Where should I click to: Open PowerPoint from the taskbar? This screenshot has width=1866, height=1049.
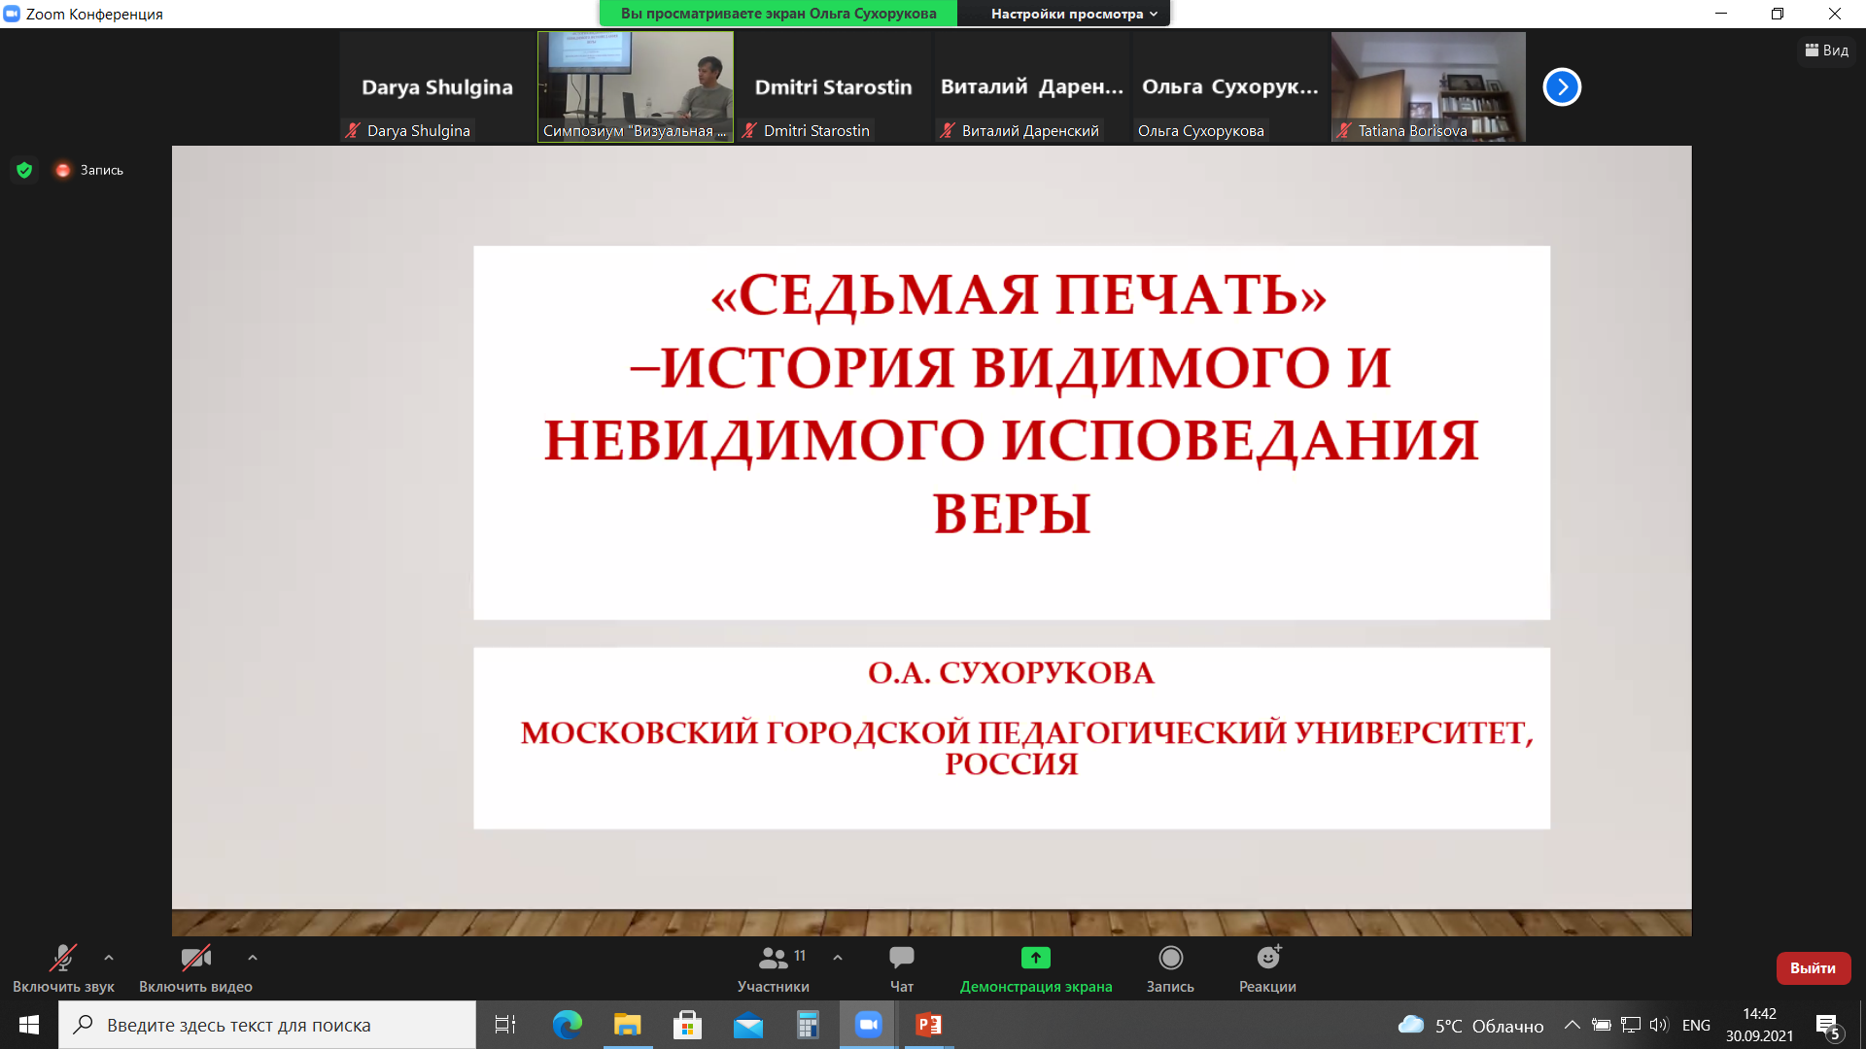pos(928,1025)
